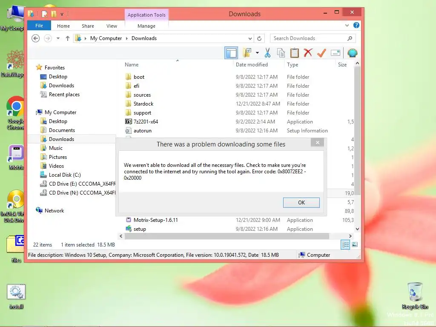Switch to Details view button
Image resolution: width=436 pixels, height=327 pixels.
pyautogui.click(x=345, y=245)
